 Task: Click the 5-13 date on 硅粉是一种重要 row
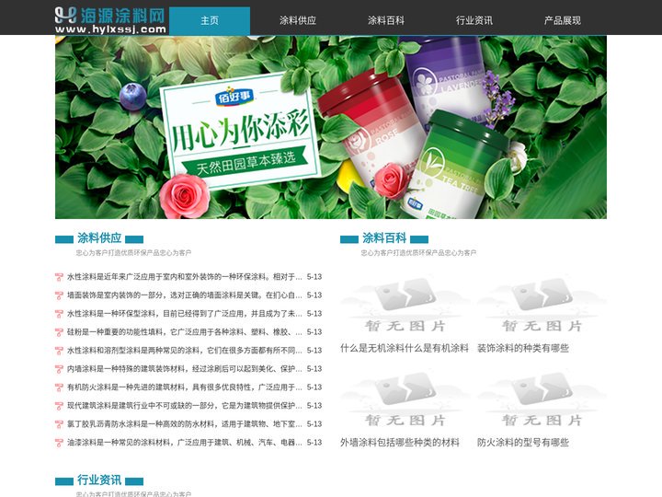click(314, 331)
